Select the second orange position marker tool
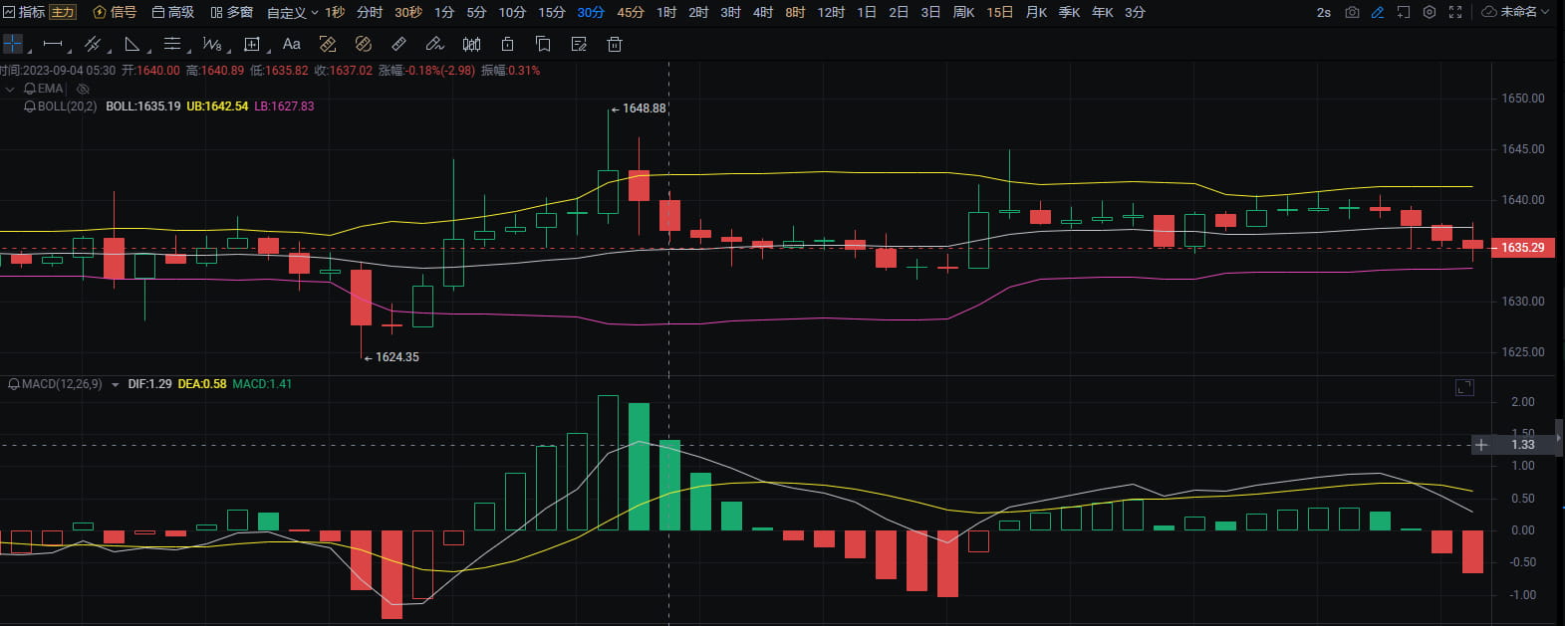Screen dimensions: 1565x626 (x=363, y=44)
